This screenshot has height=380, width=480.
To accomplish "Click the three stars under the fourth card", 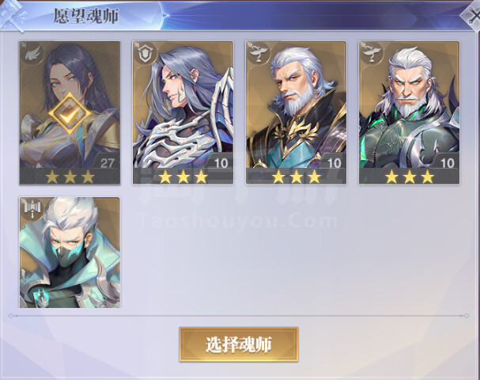I will click(410, 177).
